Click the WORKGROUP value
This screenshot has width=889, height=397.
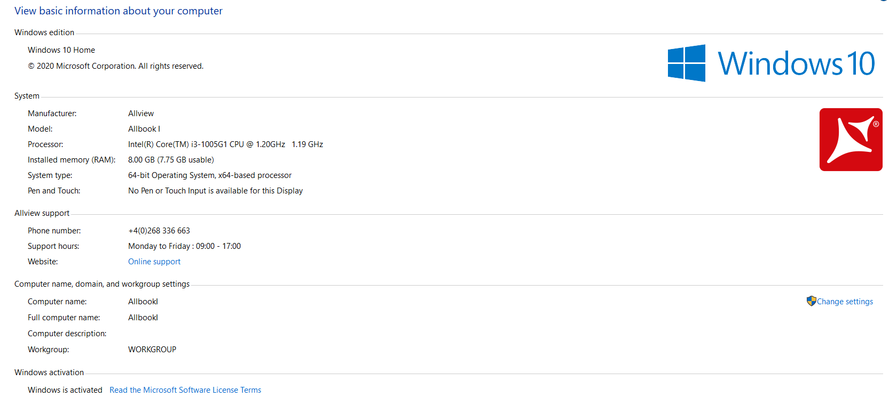coord(152,350)
